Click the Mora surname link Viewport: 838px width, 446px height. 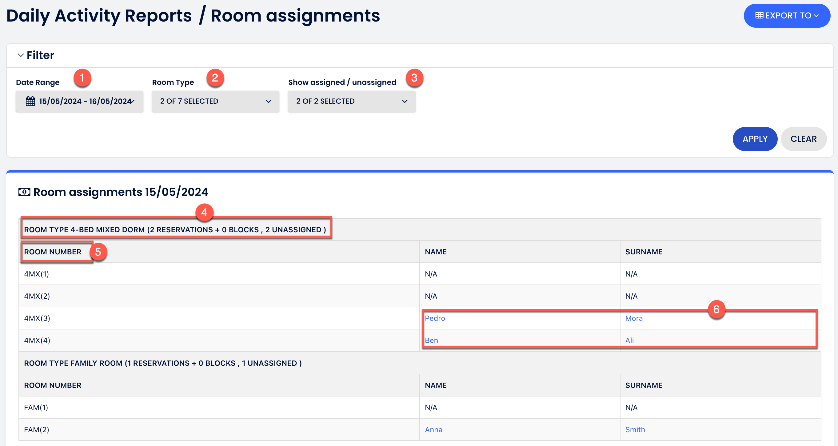[634, 318]
